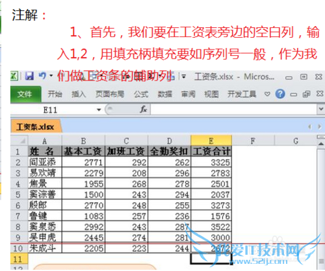Select row 1 header
This screenshot has height=271, width=325.
pos(19,151)
